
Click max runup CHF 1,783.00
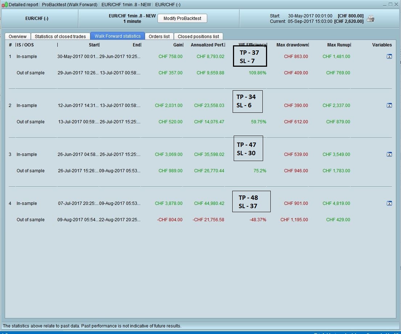(x=336, y=171)
